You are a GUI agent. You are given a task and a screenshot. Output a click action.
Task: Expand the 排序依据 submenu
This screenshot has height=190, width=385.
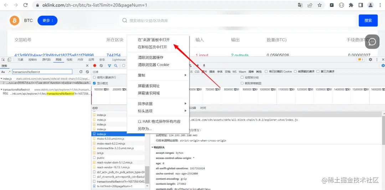pos(158,104)
